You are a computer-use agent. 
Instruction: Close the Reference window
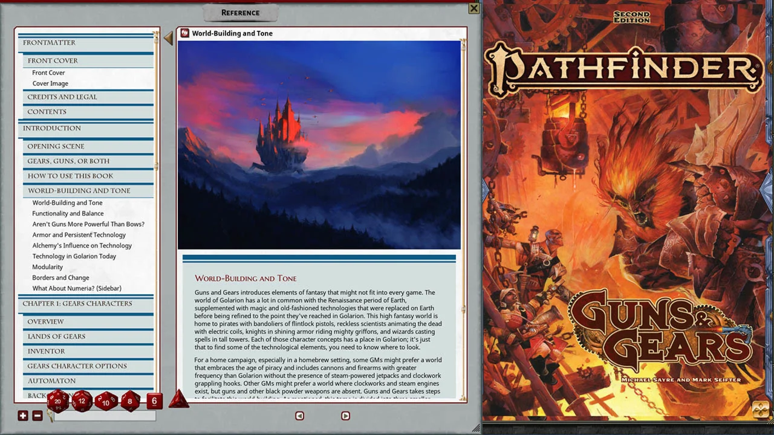474,8
